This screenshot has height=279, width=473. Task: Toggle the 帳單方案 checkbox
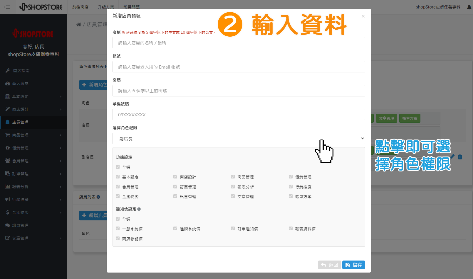291,196
